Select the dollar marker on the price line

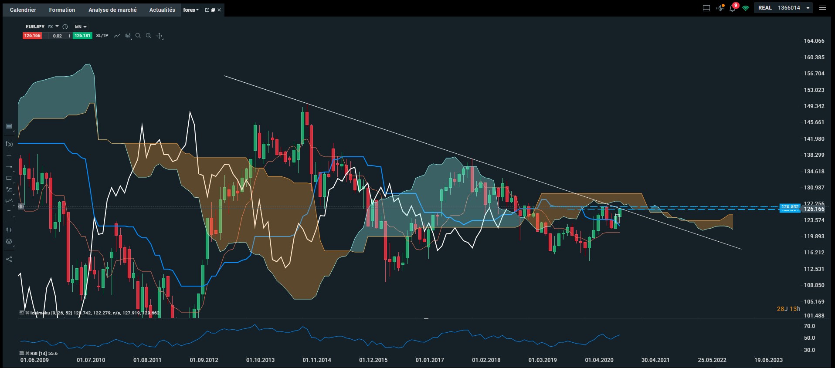click(21, 206)
